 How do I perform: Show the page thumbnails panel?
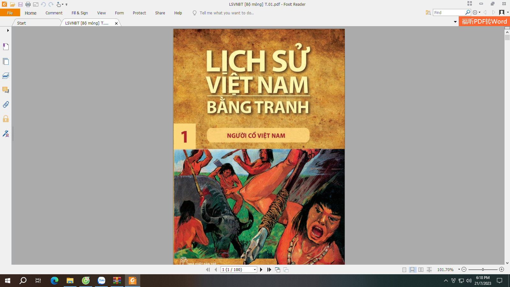pos(6,61)
